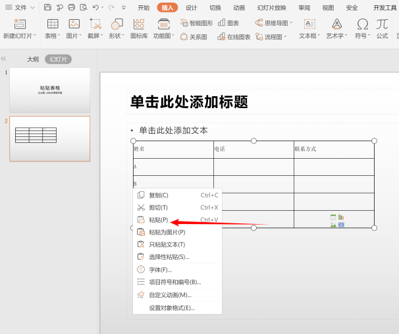The height and width of the screenshot is (334, 399).
Task: Click the 公式 pi formula icon
Action: click(x=382, y=24)
